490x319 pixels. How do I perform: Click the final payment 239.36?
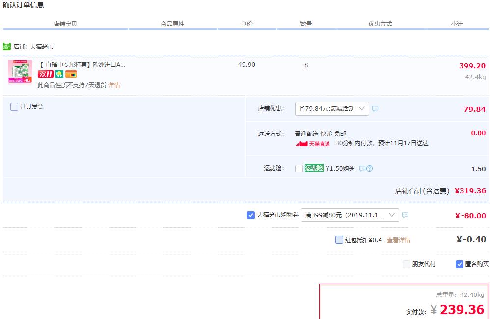point(462,309)
